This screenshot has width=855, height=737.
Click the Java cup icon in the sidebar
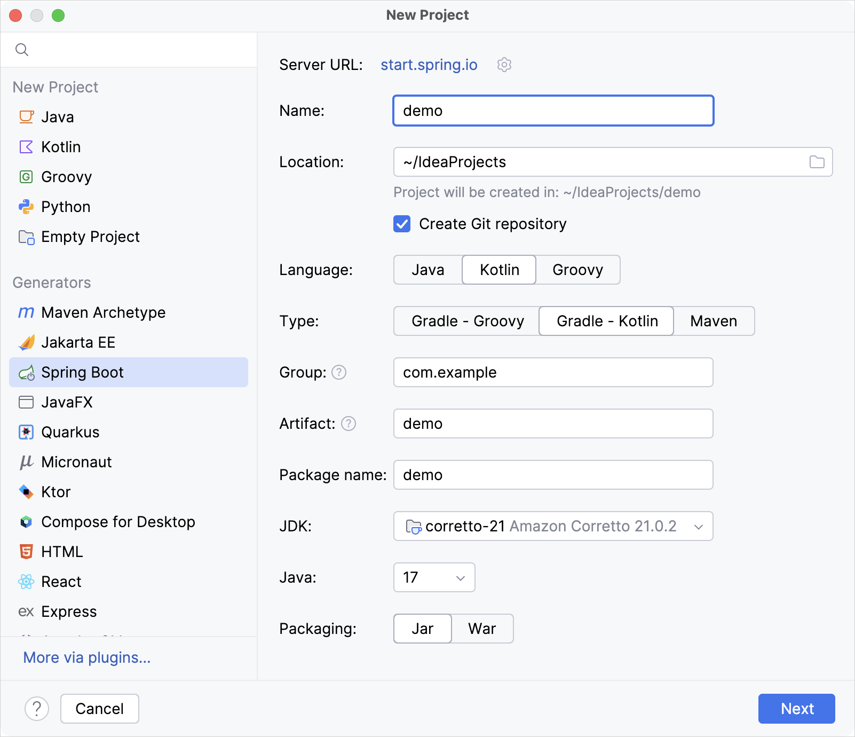point(26,117)
